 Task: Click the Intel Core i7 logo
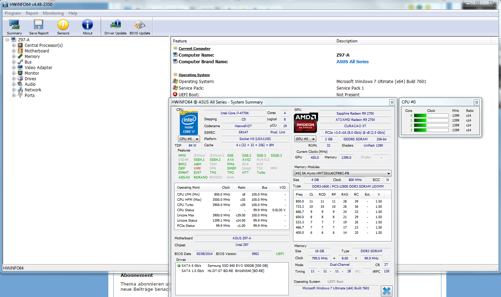coord(188,123)
